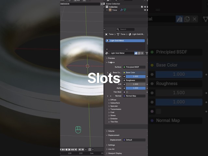Click the Torus mesh triangle icon in breadcrumb
Image resolution: width=208 pixels, height=156 pixels.
point(118,34)
